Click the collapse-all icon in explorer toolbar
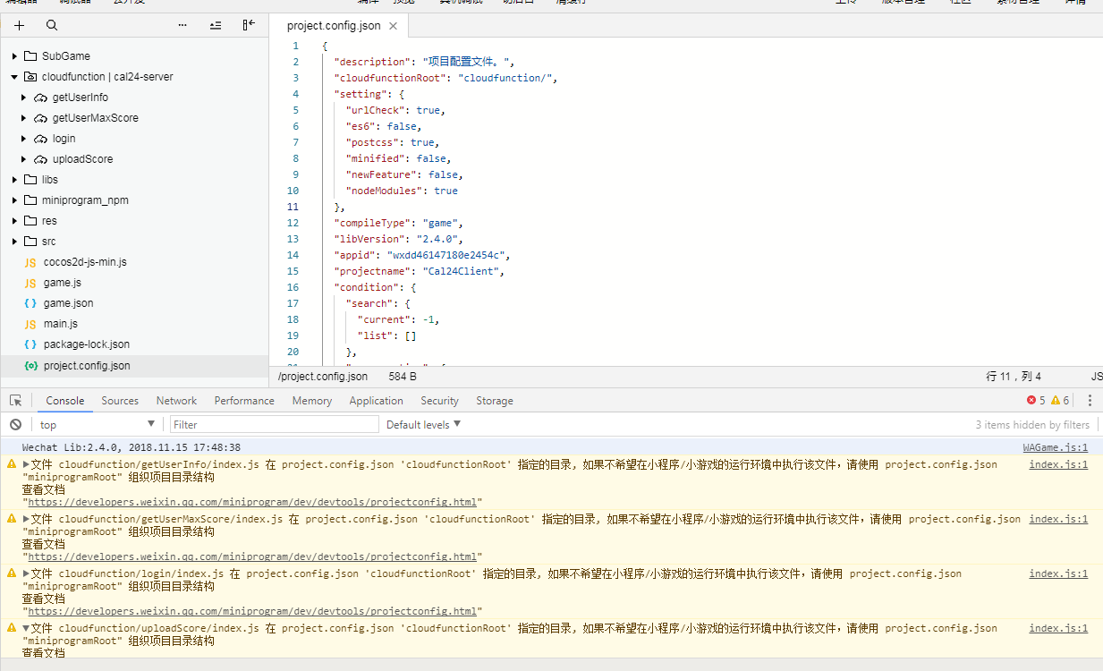The width and height of the screenshot is (1103, 671). [x=216, y=26]
